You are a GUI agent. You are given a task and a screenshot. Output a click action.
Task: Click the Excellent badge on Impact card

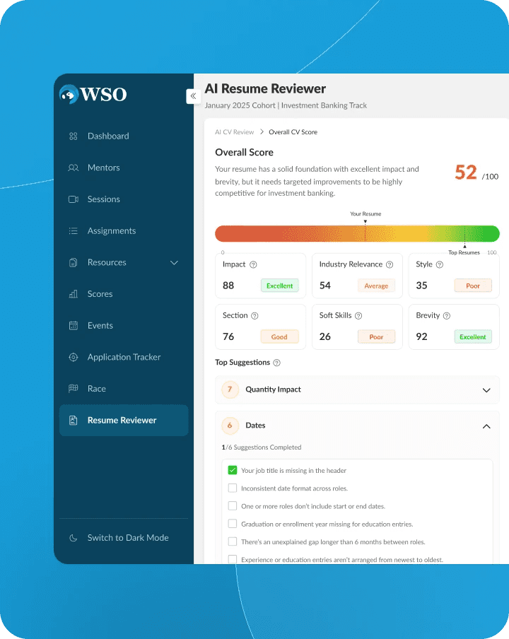279,286
